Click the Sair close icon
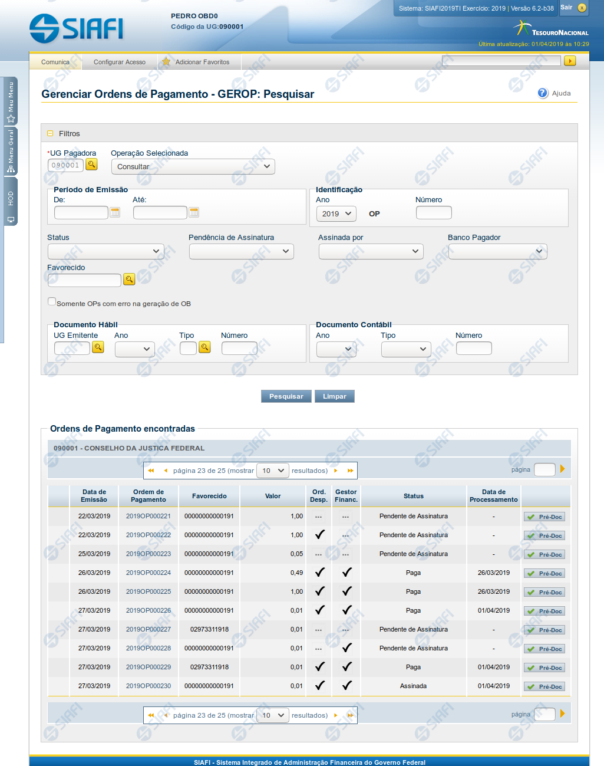The image size is (604, 766). pyautogui.click(x=582, y=8)
